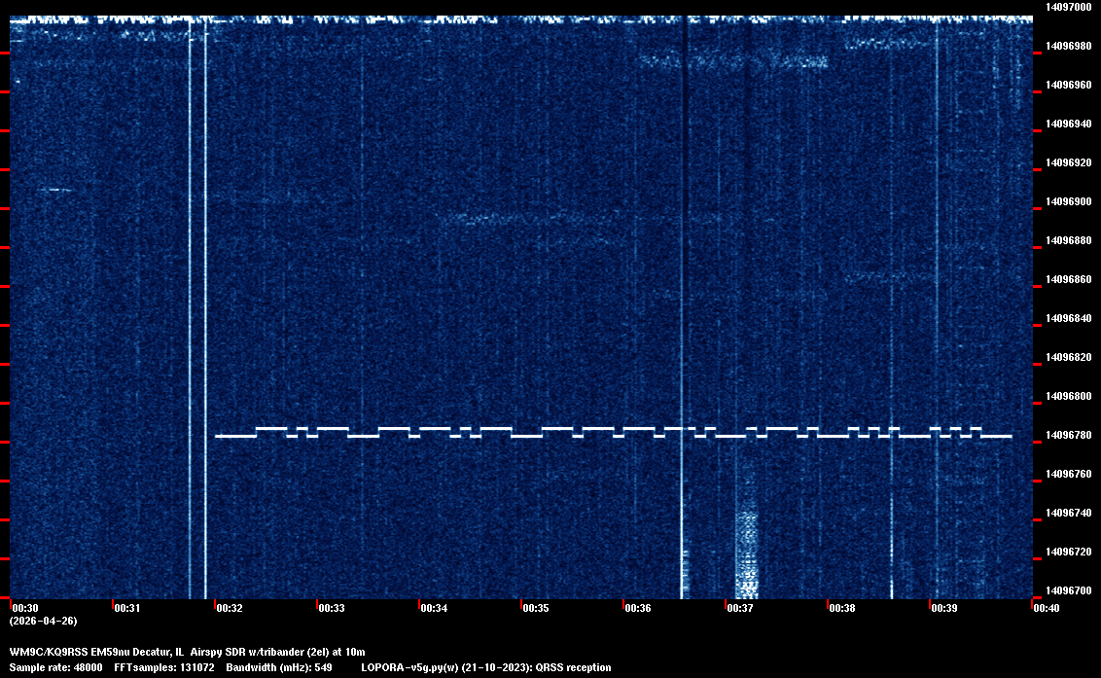Click the Sample rate: 48000 text
Image resolution: width=1101 pixels, height=678 pixels.
[55, 667]
